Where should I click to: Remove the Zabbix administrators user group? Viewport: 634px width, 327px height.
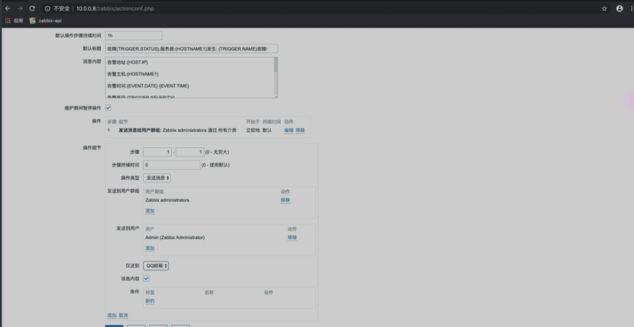pos(285,200)
